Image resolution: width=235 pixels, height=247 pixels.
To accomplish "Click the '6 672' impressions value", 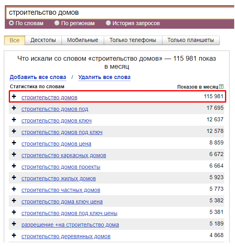I will click(x=216, y=154).
